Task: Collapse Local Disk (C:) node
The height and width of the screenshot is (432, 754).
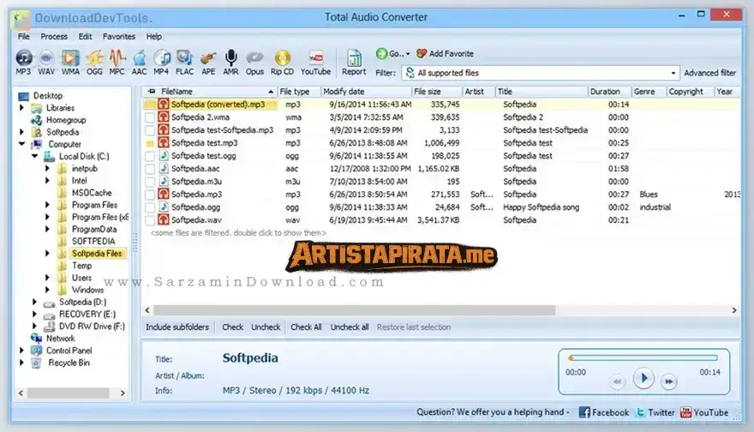Action: tap(34, 156)
